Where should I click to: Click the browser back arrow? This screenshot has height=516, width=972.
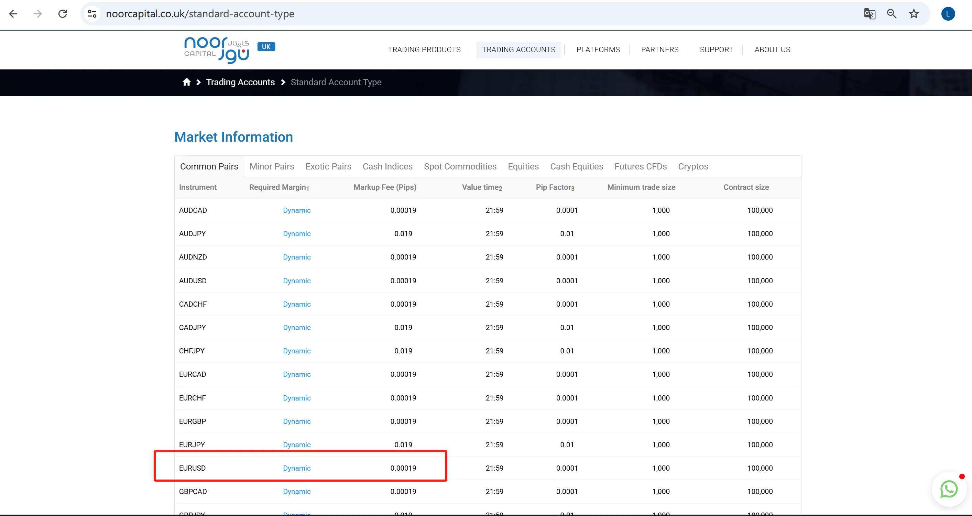click(x=13, y=14)
